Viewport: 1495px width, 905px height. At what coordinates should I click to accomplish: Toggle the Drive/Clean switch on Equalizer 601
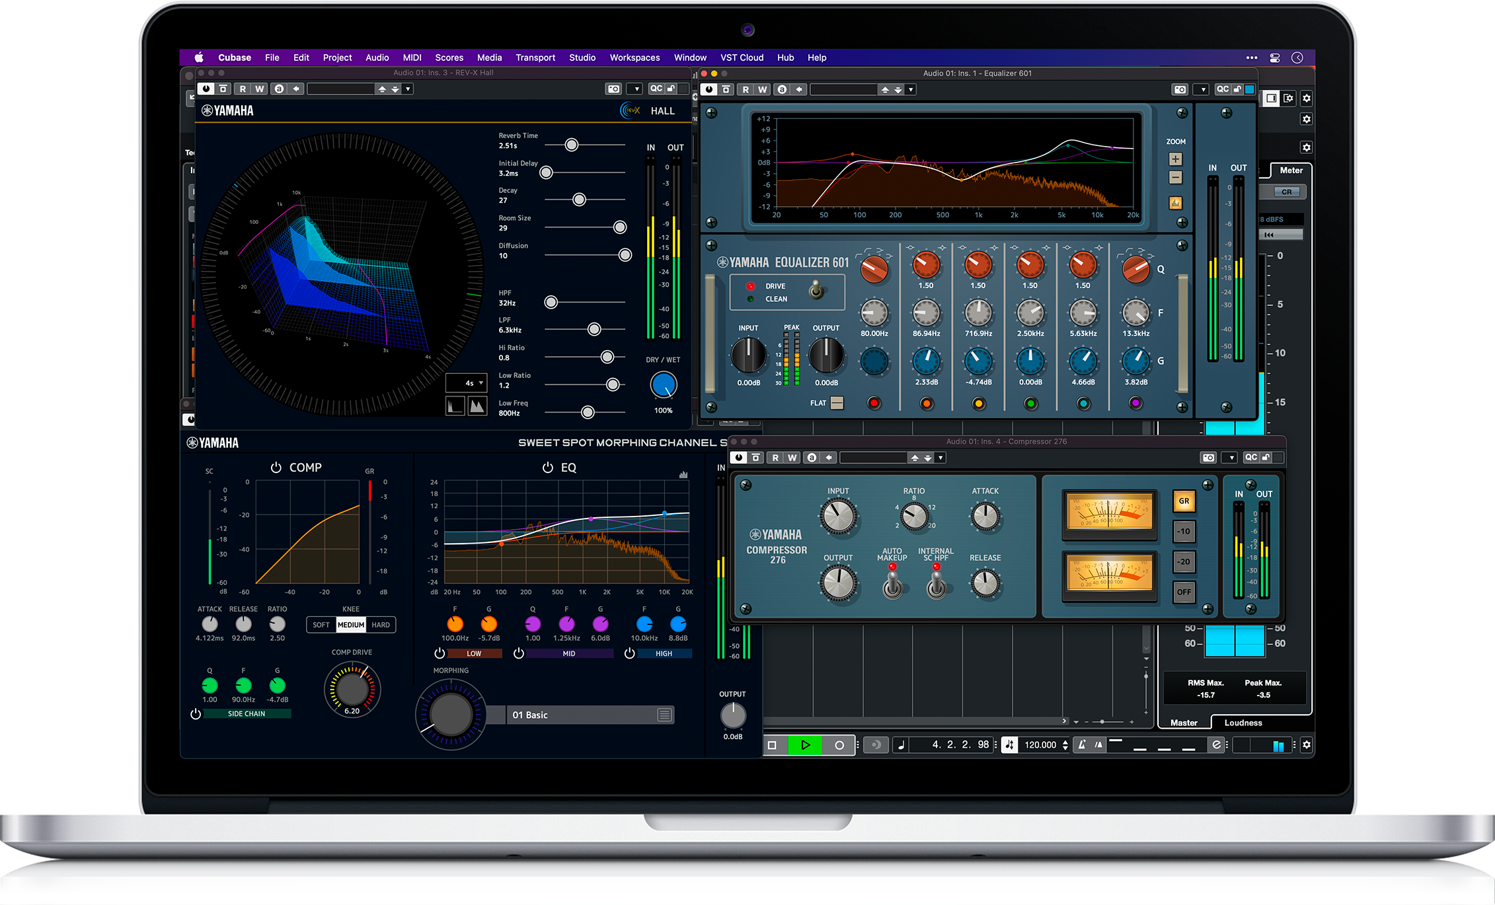coord(817,291)
